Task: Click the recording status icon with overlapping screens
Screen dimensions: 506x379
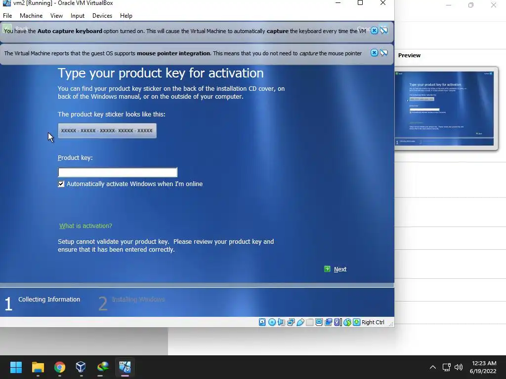Action: click(x=329, y=322)
